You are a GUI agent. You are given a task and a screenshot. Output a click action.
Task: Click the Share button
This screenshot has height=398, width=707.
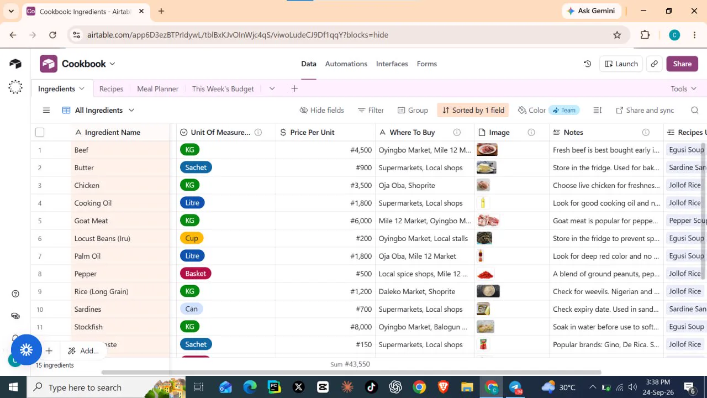click(682, 64)
